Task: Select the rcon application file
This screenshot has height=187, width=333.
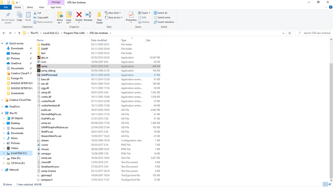Action: [x=98, y=62]
